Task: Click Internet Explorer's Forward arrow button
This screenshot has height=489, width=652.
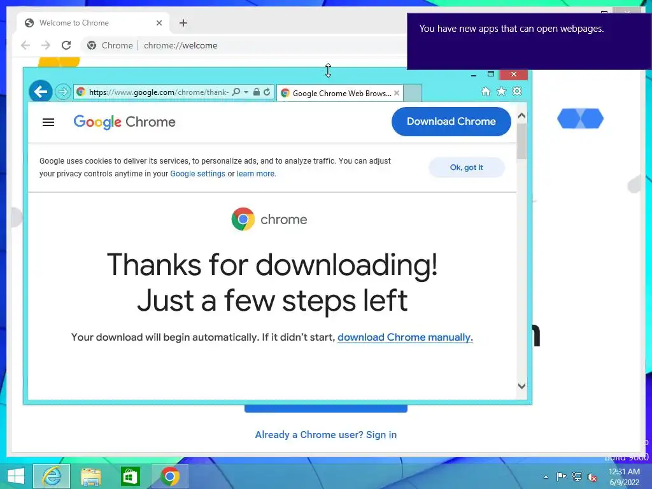Action: (63, 92)
